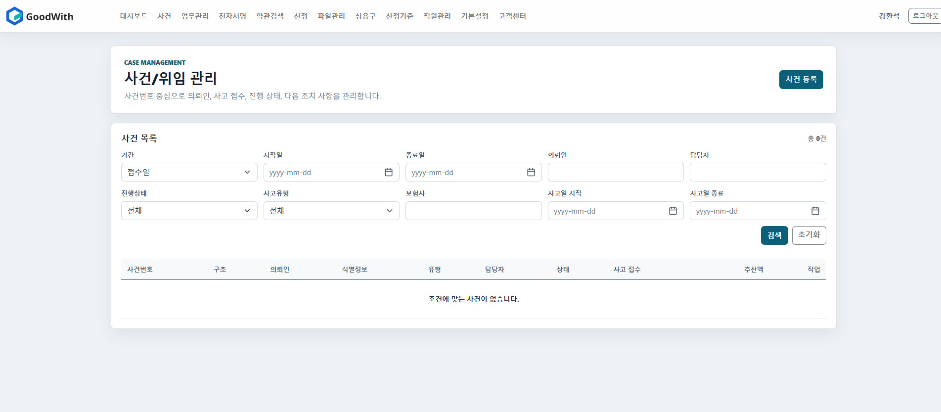This screenshot has height=412, width=941.
Task: Open calendar picker for 사고일 종료 field
Action: [815, 211]
